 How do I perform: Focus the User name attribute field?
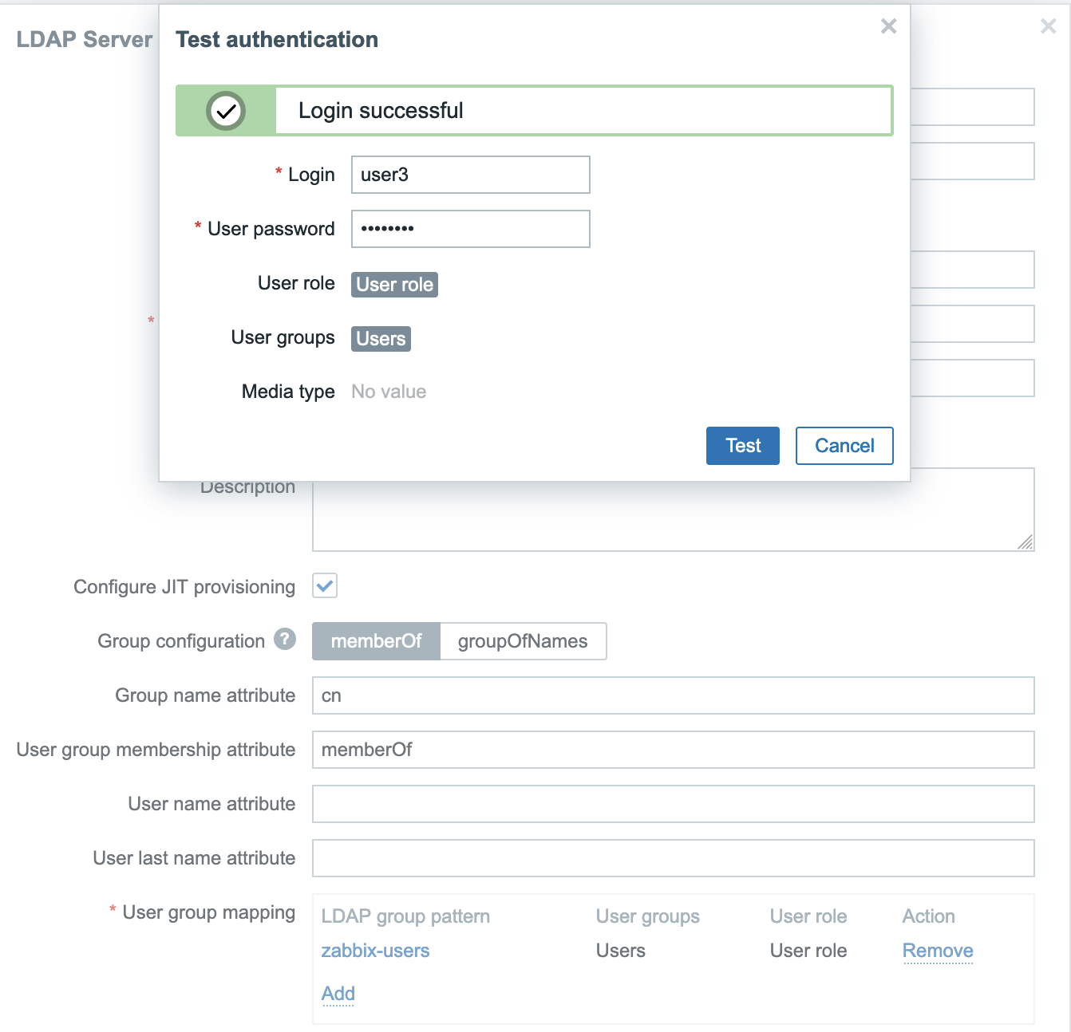click(x=673, y=804)
